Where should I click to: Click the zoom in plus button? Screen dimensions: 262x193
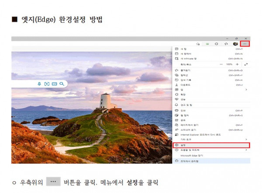[x=237, y=64]
